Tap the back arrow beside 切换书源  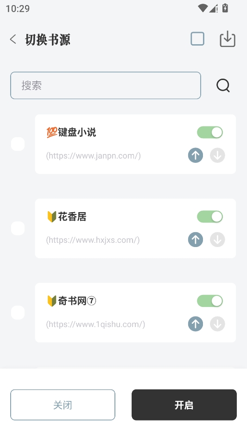pos(13,39)
